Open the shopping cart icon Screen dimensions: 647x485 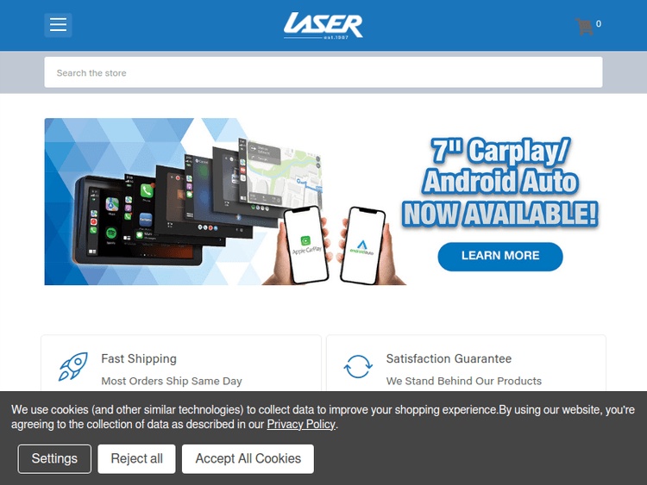click(x=584, y=27)
